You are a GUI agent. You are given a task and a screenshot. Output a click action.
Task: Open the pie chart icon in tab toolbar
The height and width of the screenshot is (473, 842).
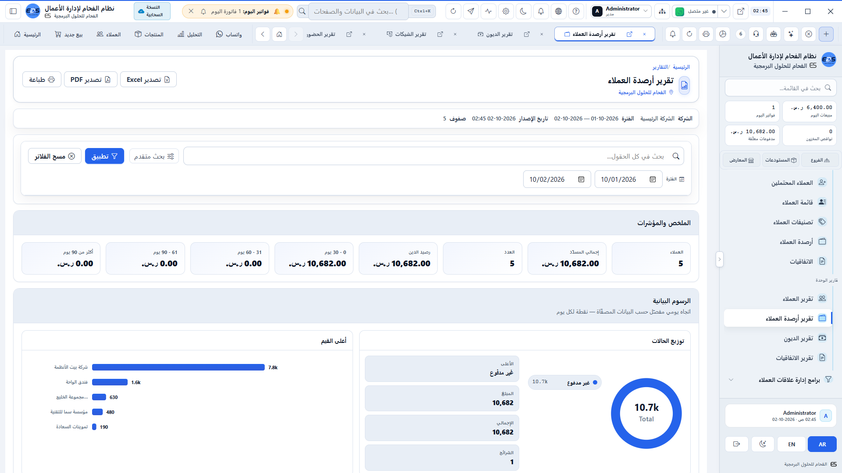(x=723, y=34)
